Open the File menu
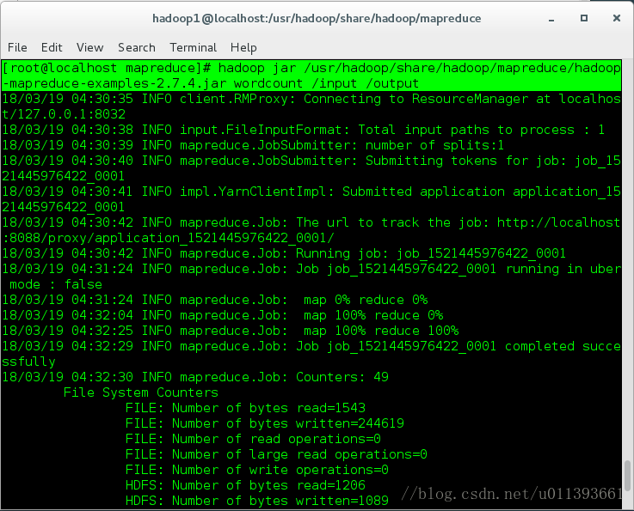634x511 pixels. point(17,47)
